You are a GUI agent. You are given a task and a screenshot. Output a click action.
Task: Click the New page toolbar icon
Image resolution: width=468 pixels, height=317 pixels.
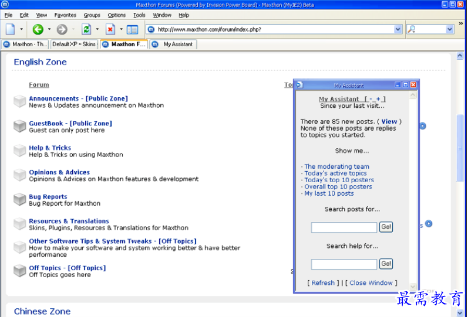10,29
